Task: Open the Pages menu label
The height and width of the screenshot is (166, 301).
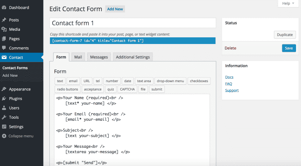Action: click(14, 39)
